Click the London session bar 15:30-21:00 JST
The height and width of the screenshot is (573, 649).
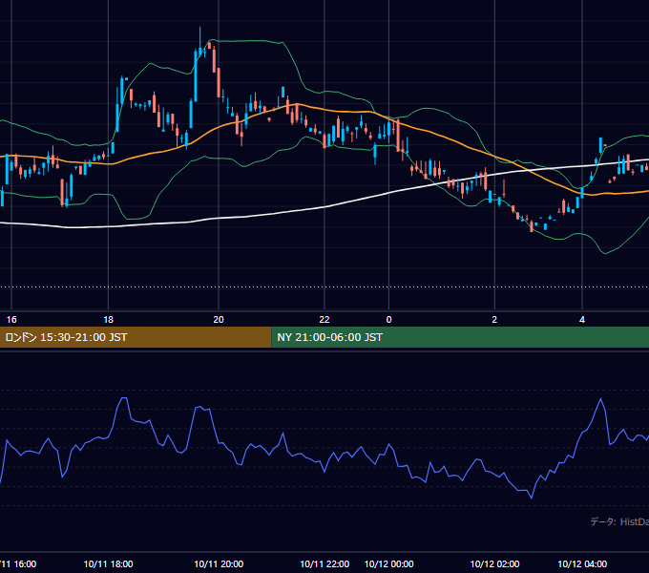[136, 337]
